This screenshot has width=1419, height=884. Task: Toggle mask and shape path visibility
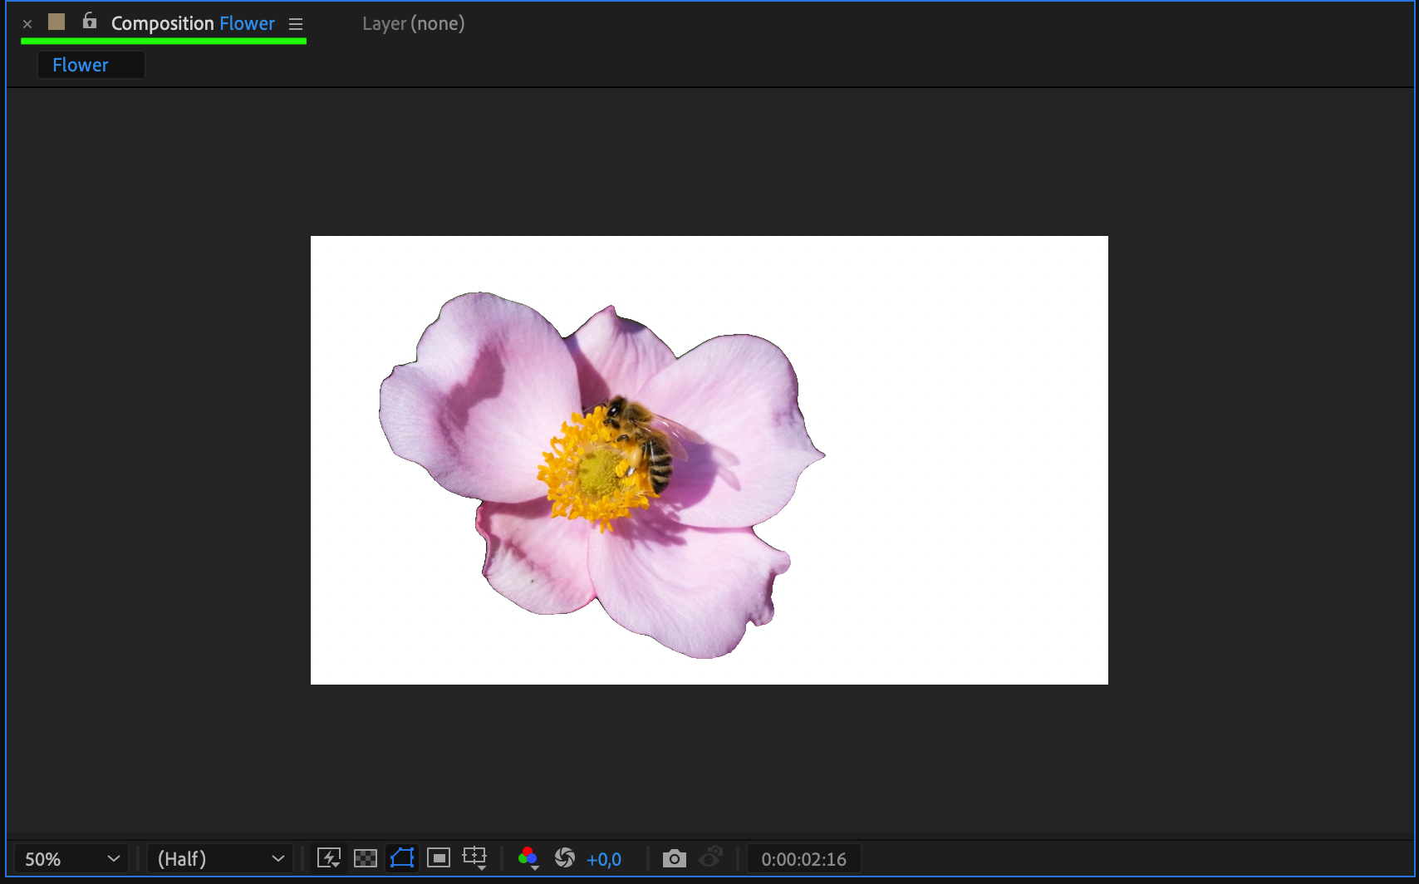coord(402,858)
